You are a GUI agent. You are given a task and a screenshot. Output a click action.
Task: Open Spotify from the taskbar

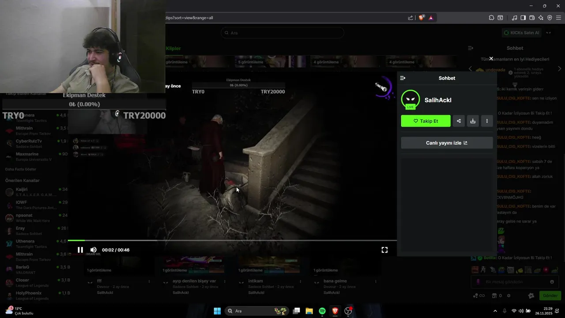(322, 311)
